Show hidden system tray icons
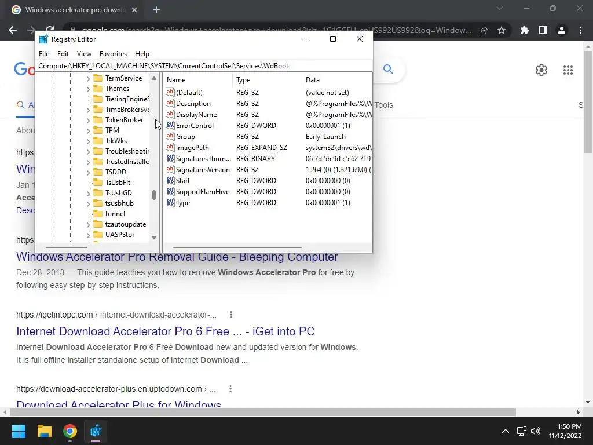This screenshot has width=593, height=445. pos(505,431)
